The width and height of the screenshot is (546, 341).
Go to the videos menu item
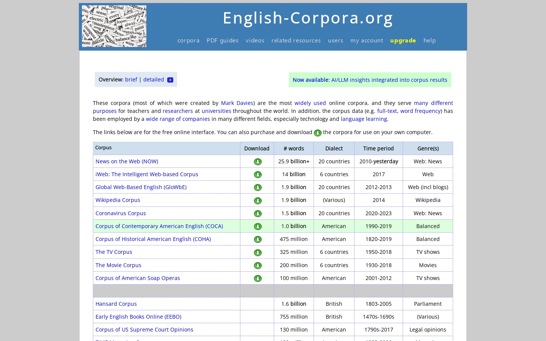[x=255, y=41]
